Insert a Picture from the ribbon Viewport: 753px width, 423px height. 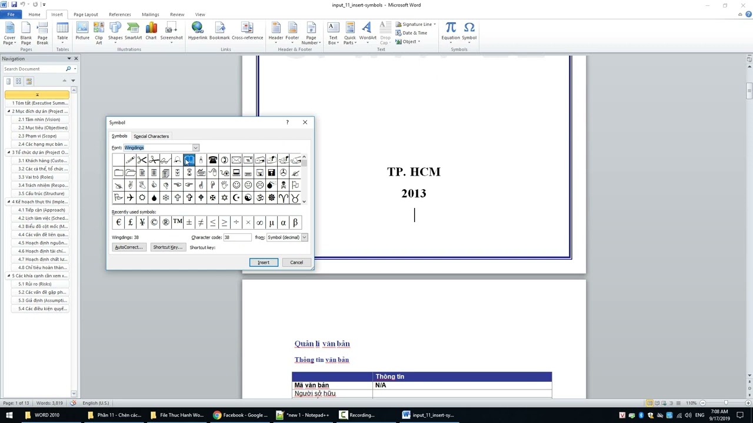(x=82, y=32)
